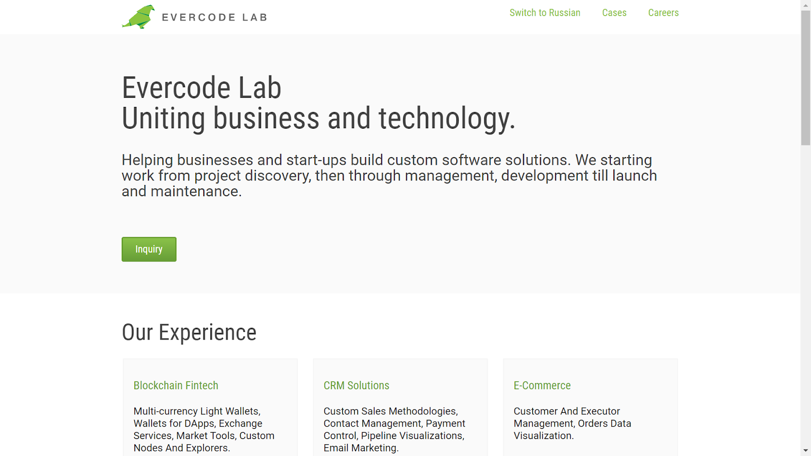Open the Cases page
811x456 pixels.
pos(614,13)
